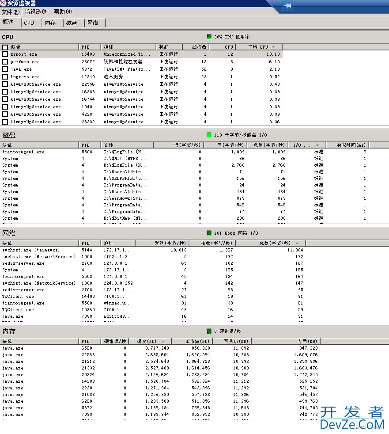This screenshot has width=389, height=434.
Task: Check AlwaysUpService.exe PID 16288 checkbox
Action: pyautogui.click(x=5, y=91)
